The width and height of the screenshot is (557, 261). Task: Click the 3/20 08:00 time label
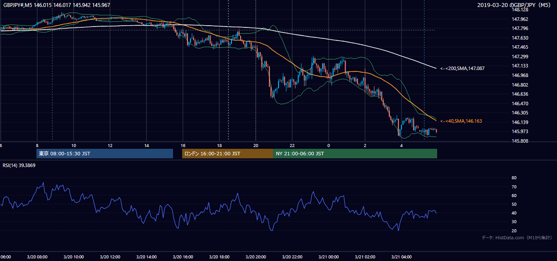(x=37, y=257)
